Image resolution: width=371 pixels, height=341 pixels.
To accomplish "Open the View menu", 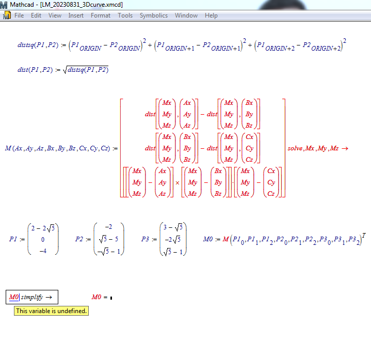I will tap(55, 16).
